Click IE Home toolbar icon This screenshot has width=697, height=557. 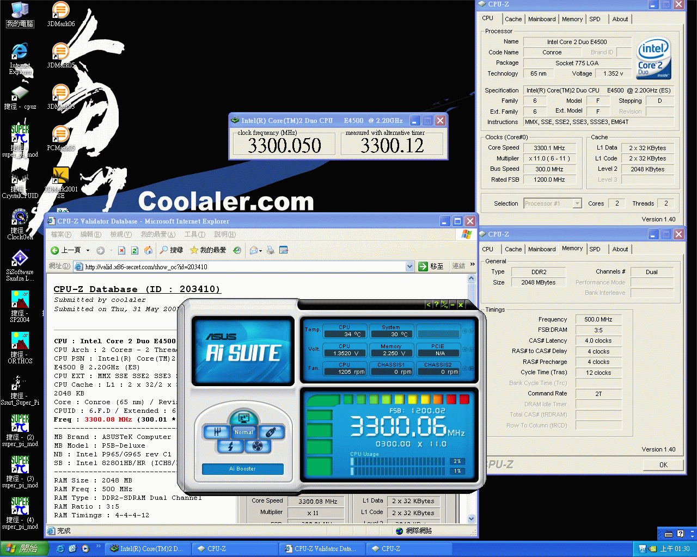click(x=148, y=250)
